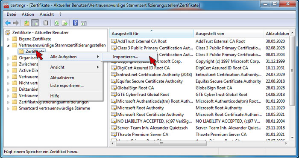Choose Liste exportieren... in context menu
The width and height of the screenshot is (299, 158).
70,86
